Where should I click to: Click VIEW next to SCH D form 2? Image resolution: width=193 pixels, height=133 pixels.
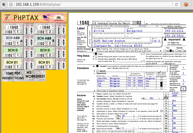[64, 52]
